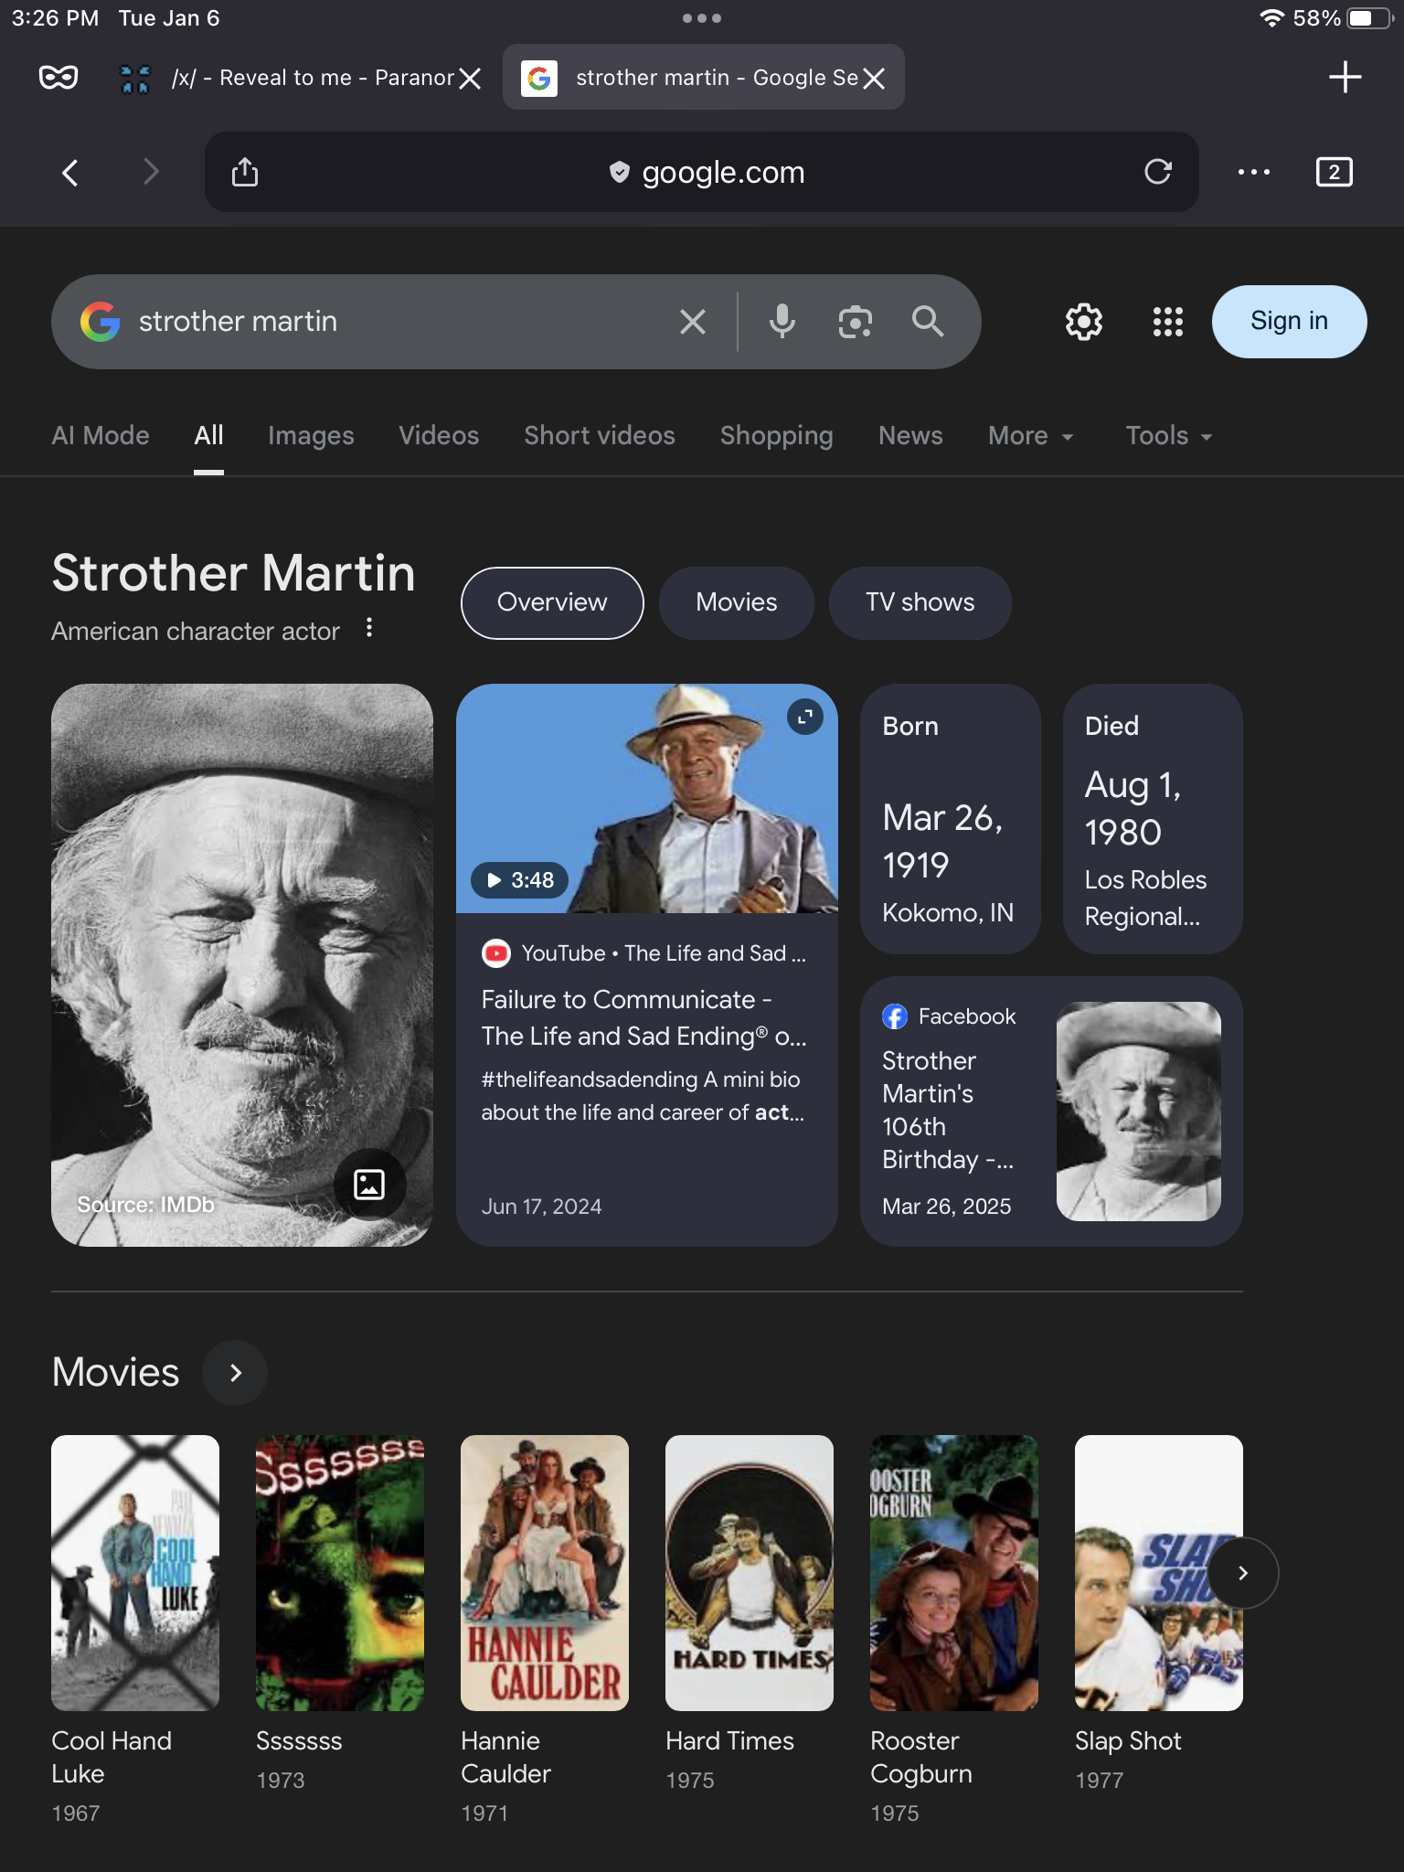
Task: Open the Strother Martin IMDb portrait
Action: 242,965
